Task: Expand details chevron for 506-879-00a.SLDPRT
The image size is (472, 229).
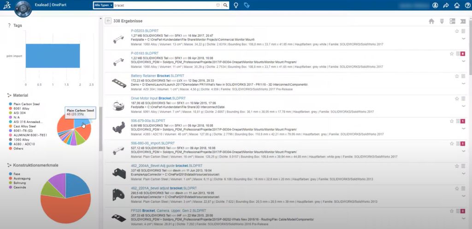Action: [463, 129]
